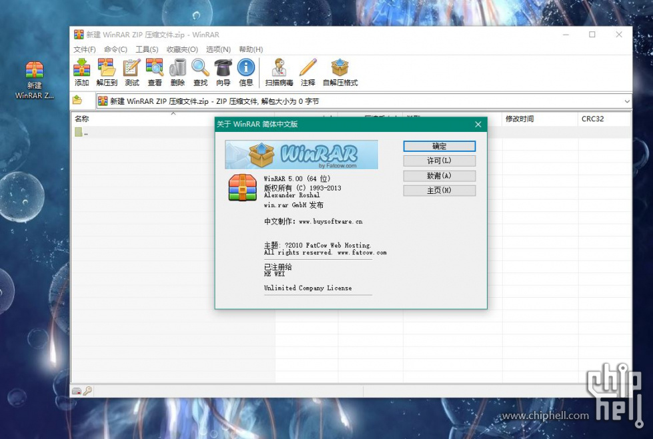The image size is (653, 439).
Task: Confirm with the 确定 button
Action: (x=440, y=146)
